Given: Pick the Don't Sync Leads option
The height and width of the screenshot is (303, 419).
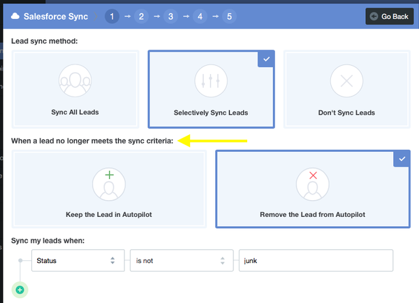Looking at the screenshot, I should click(346, 89).
